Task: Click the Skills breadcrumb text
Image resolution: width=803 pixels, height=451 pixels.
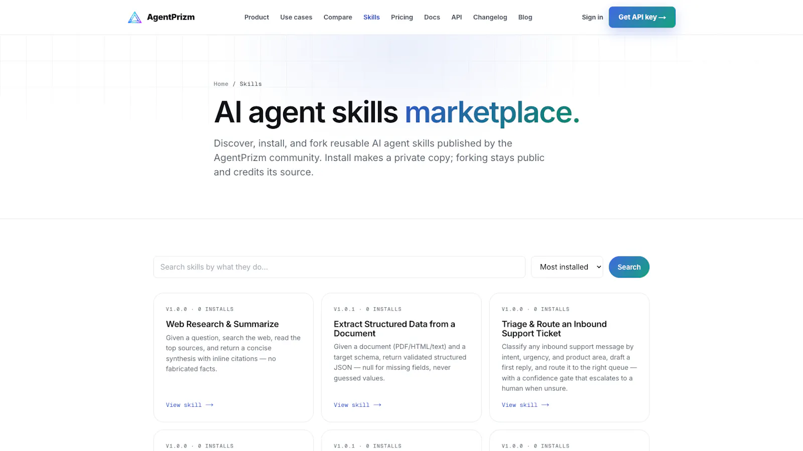Action: pyautogui.click(x=250, y=84)
